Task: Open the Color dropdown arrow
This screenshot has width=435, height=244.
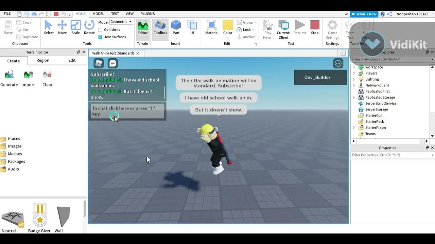Action: coord(228,38)
